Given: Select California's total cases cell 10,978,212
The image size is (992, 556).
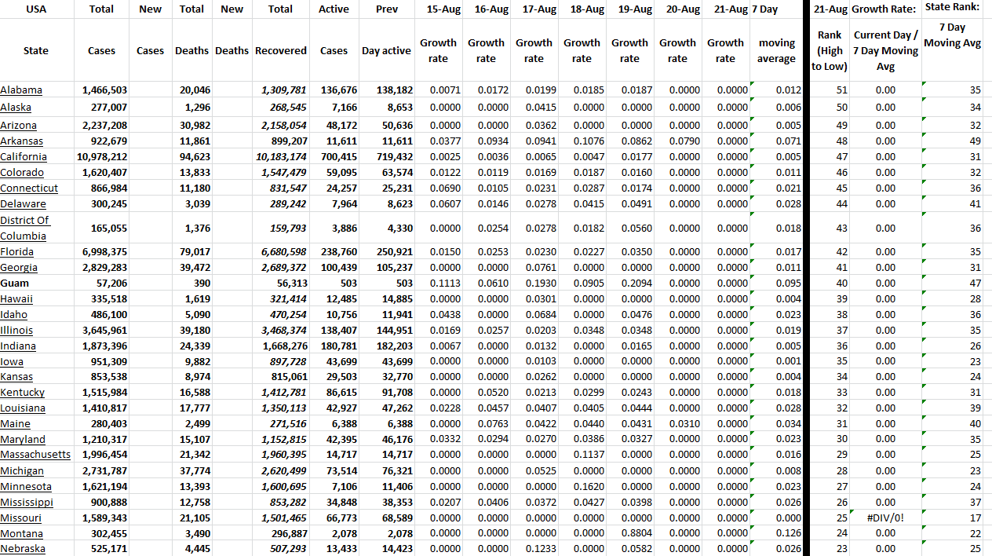Looking at the screenshot, I should (101, 157).
